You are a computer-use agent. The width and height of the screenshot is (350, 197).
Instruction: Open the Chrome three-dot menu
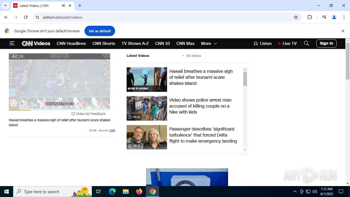[x=344, y=17]
